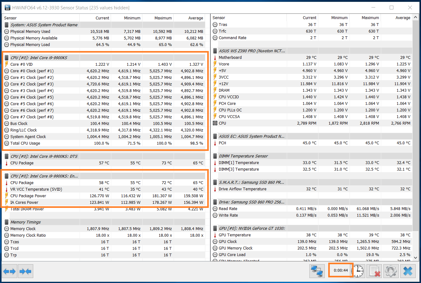Select the Drive Airflow Temperature row
This screenshot has height=283, width=421.
coord(312,189)
